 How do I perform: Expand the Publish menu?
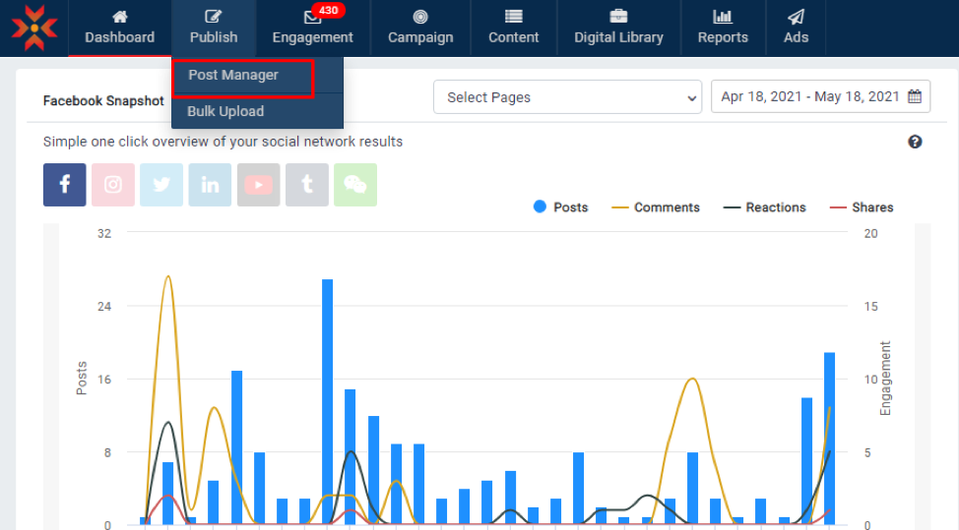(214, 28)
